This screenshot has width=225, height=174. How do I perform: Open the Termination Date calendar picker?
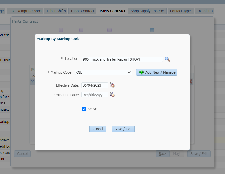pos(112,95)
